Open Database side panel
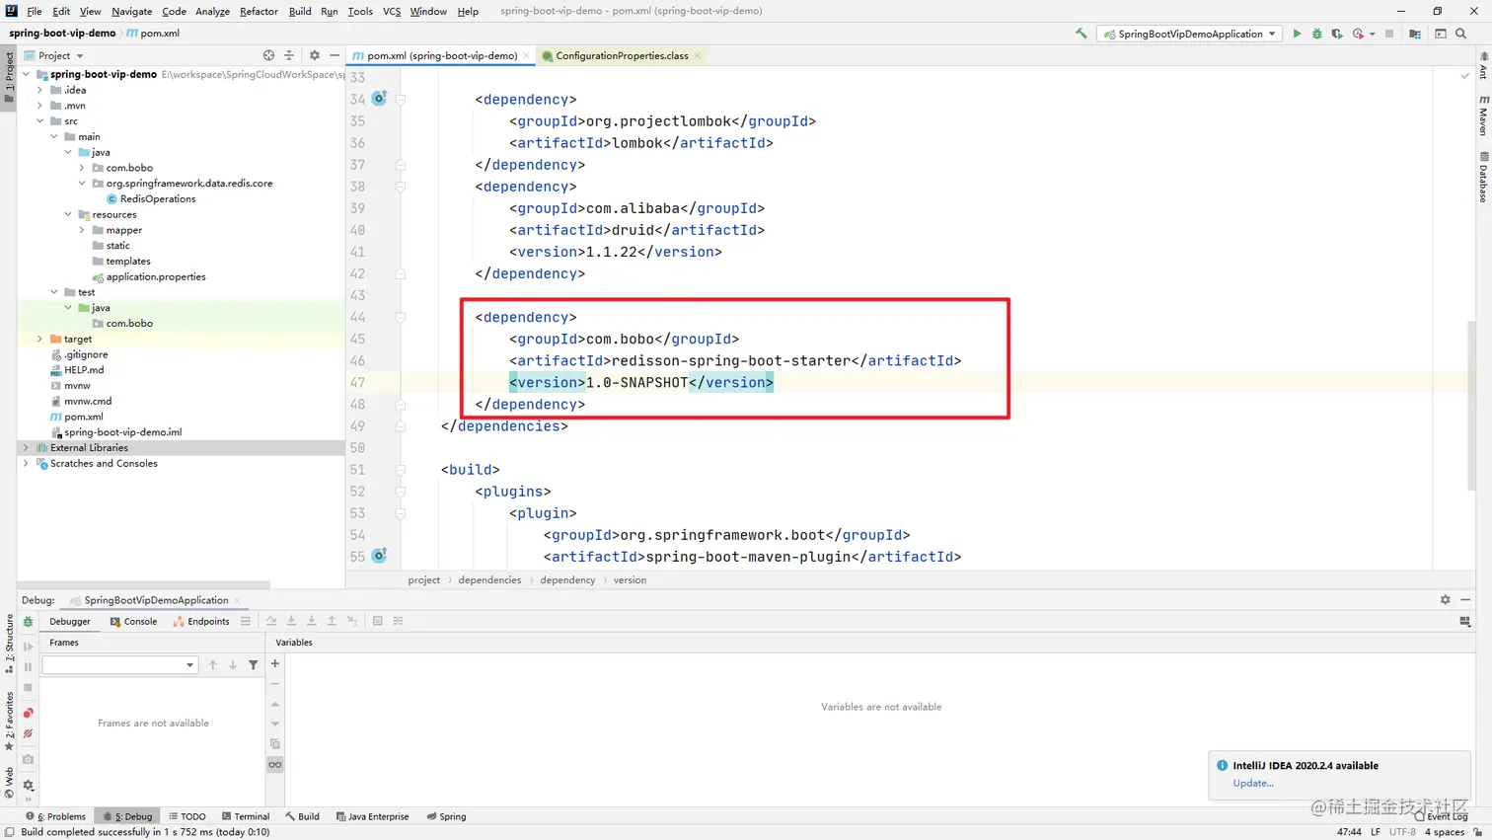1492x840 pixels. point(1483,178)
